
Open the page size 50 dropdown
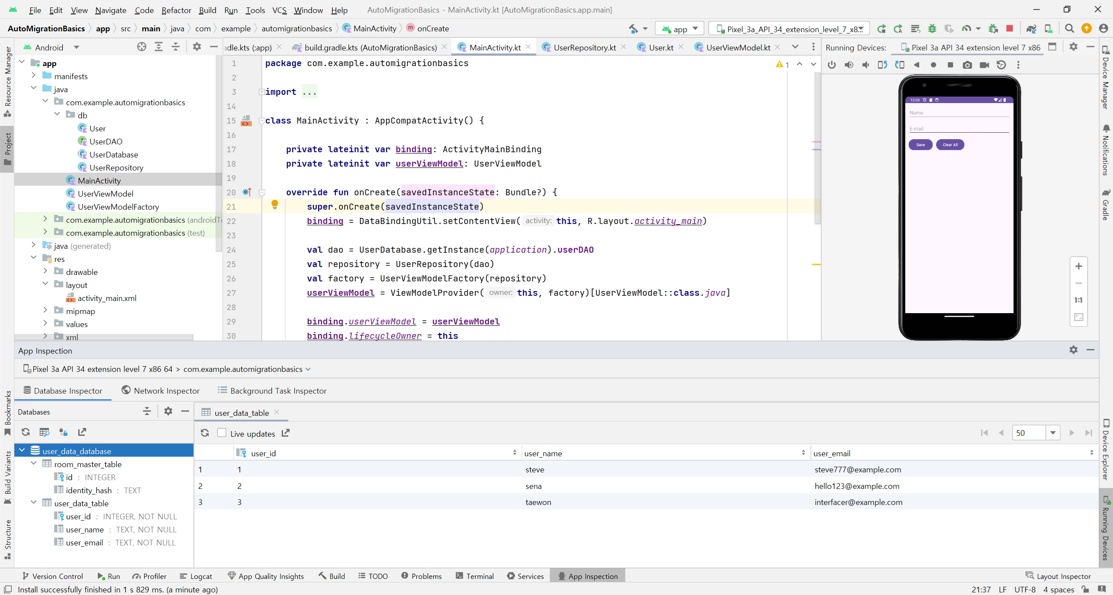(1053, 433)
